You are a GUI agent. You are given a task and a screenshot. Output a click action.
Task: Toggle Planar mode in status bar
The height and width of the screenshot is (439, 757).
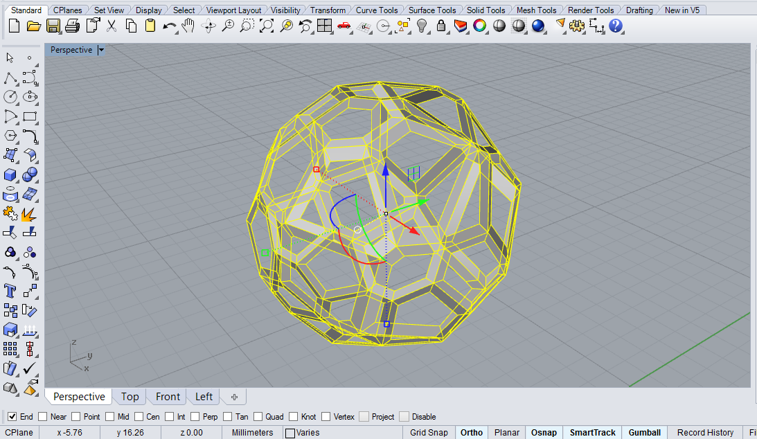(506, 432)
